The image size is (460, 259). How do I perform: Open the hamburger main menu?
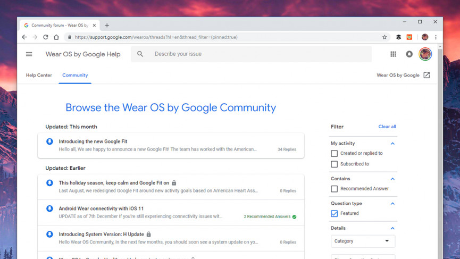29,54
